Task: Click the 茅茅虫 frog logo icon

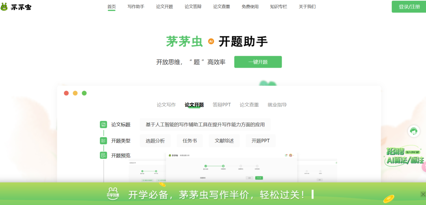Action: 4,7
